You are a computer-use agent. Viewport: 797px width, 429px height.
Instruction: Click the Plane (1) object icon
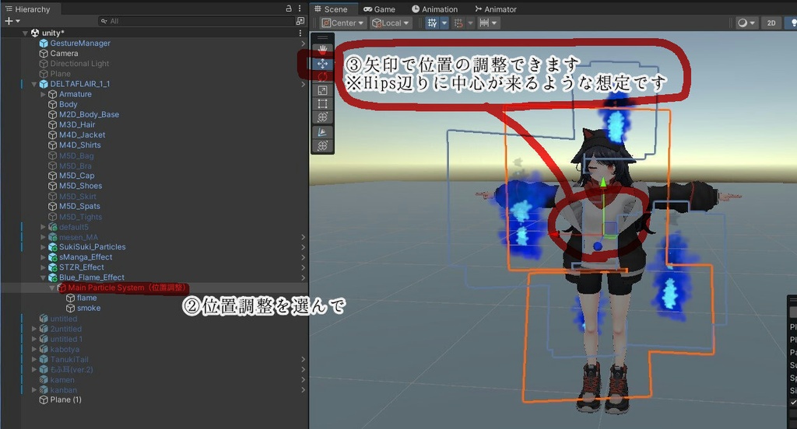tap(44, 400)
